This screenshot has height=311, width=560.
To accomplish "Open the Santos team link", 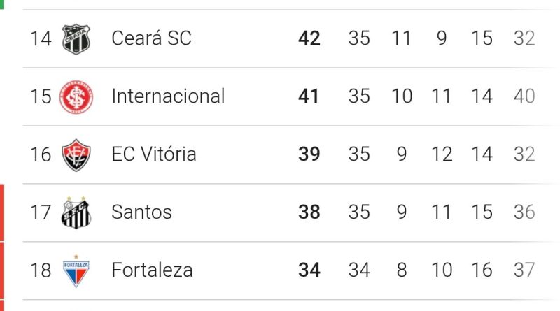I will click(141, 212).
